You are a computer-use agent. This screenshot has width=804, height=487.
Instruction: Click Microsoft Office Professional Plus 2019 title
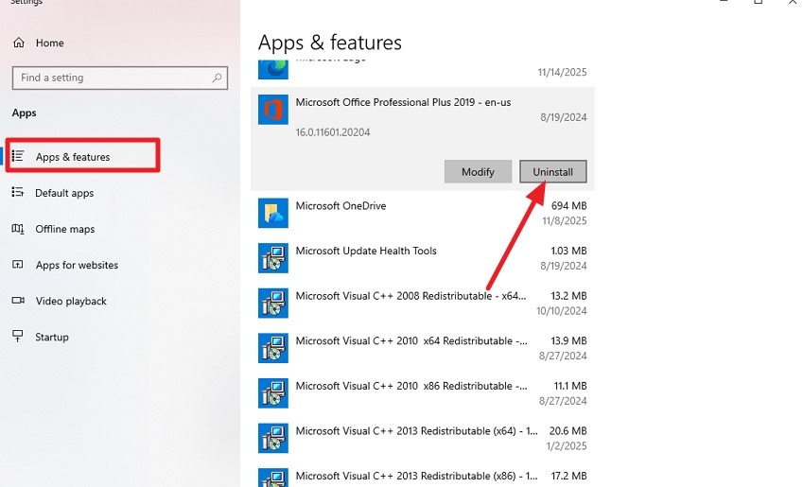(x=403, y=102)
